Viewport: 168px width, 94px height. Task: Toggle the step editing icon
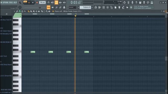pos(56,7)
